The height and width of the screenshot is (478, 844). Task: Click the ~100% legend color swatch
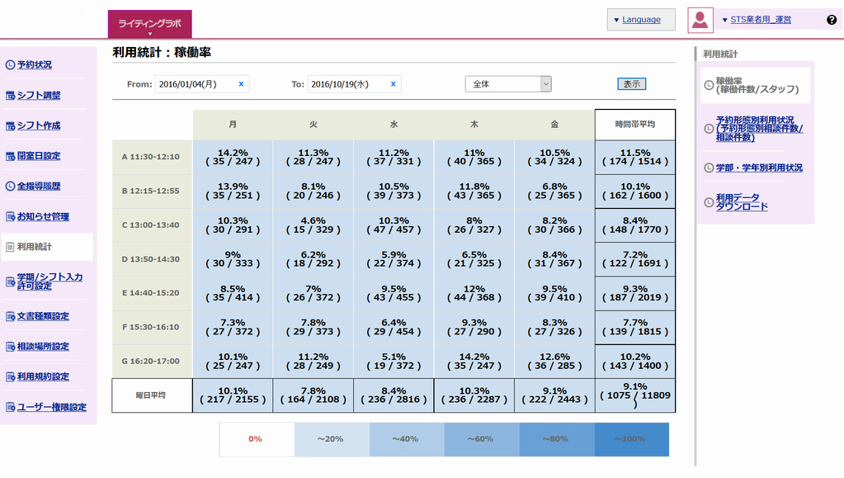coord(631,439)
